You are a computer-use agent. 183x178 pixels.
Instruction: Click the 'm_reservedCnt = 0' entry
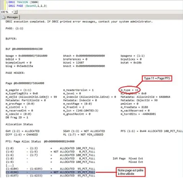click(19, 111)
